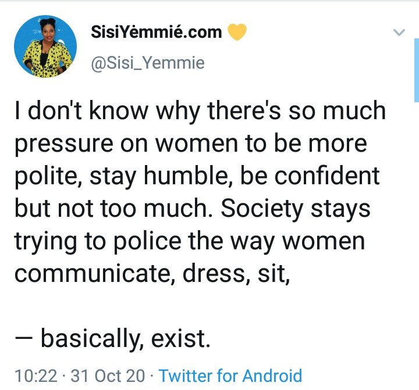Click the SisiYémmié.com display name
Screen dimensions: 419x390
(x=157, y=32)
